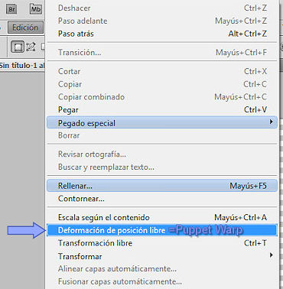This screenshot has width=283, height=289.
Task: Choose Borrar in the menu
Action: click(162, 135)
